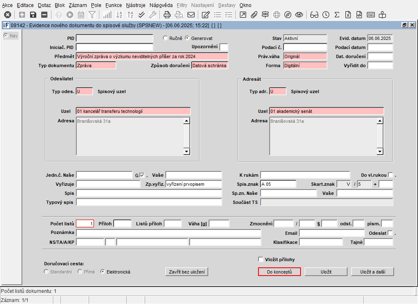
Task: Open the Akce menu
Action: coord(7,5)
